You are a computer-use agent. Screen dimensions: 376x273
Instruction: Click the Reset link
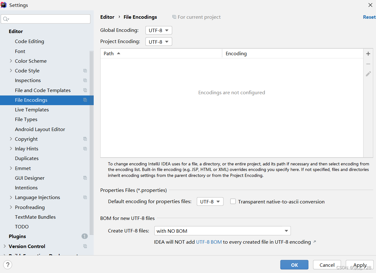pos(369,17)
